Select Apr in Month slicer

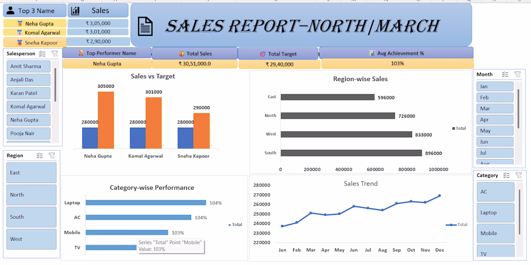click(x=495, y=119)
